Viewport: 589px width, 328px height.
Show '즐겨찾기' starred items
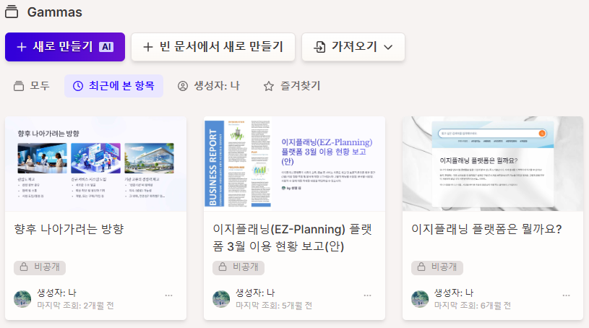tap(292, 86)
